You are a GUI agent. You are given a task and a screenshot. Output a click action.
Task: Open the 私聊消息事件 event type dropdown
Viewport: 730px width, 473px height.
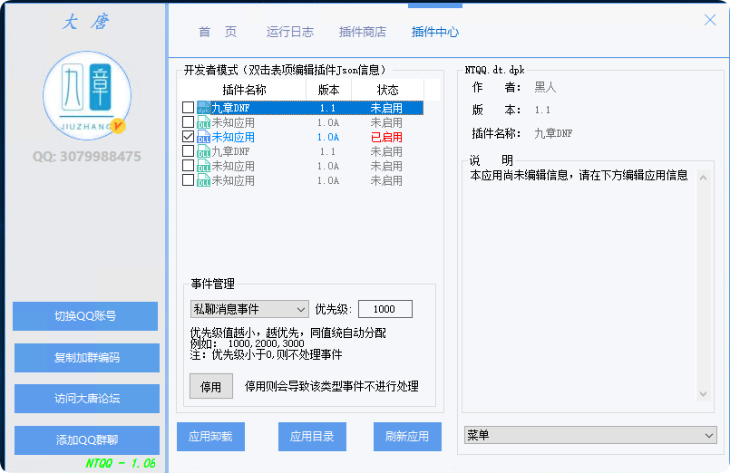(249, 309)
